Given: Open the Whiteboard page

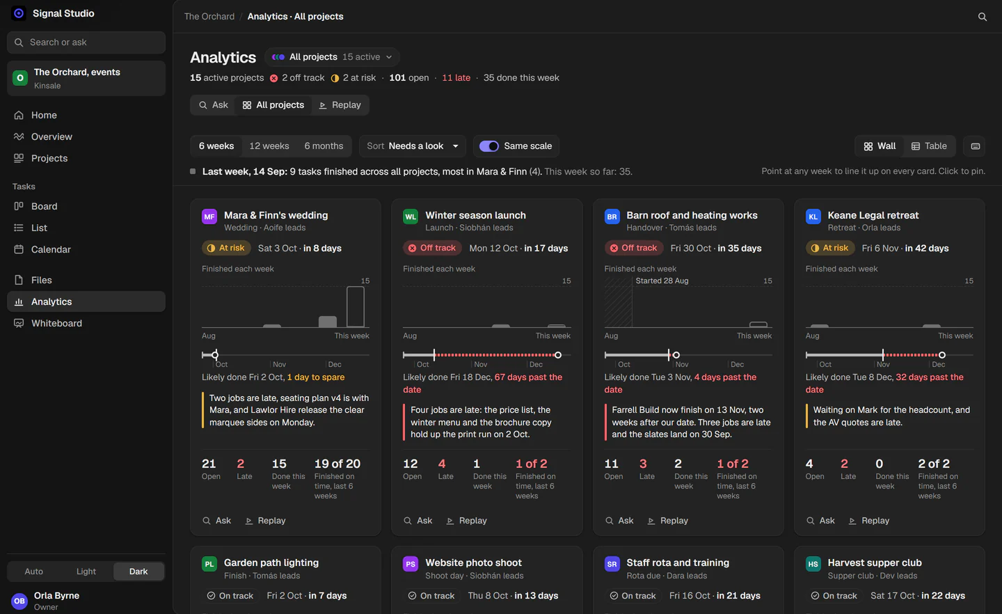Looking at the screenshot, I should point(86,323).
